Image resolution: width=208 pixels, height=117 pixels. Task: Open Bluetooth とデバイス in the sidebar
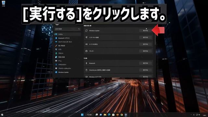pyautogui.click(x=68, y=38)
